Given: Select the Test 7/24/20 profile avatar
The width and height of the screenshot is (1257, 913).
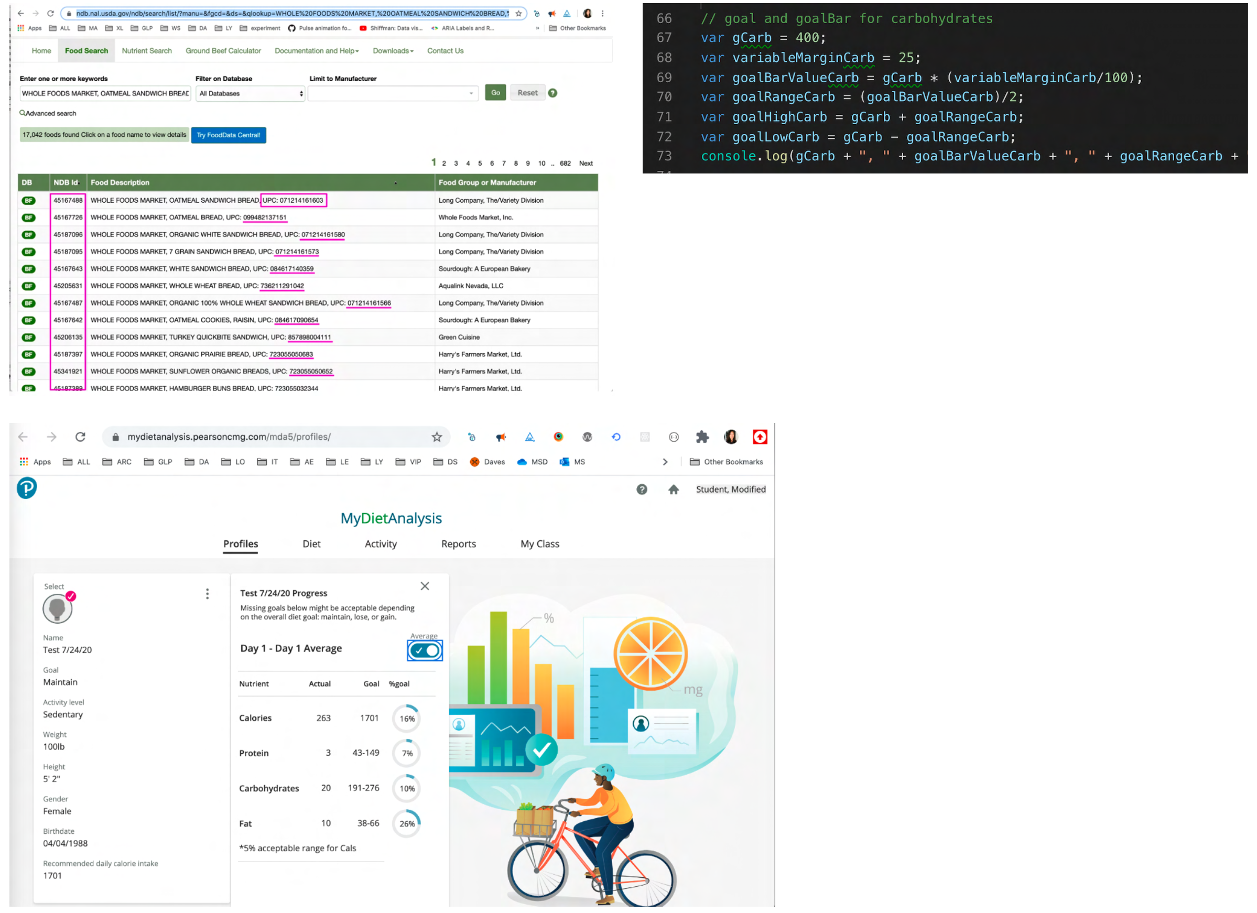Looking at the screenshot, I should coord(58,609).
